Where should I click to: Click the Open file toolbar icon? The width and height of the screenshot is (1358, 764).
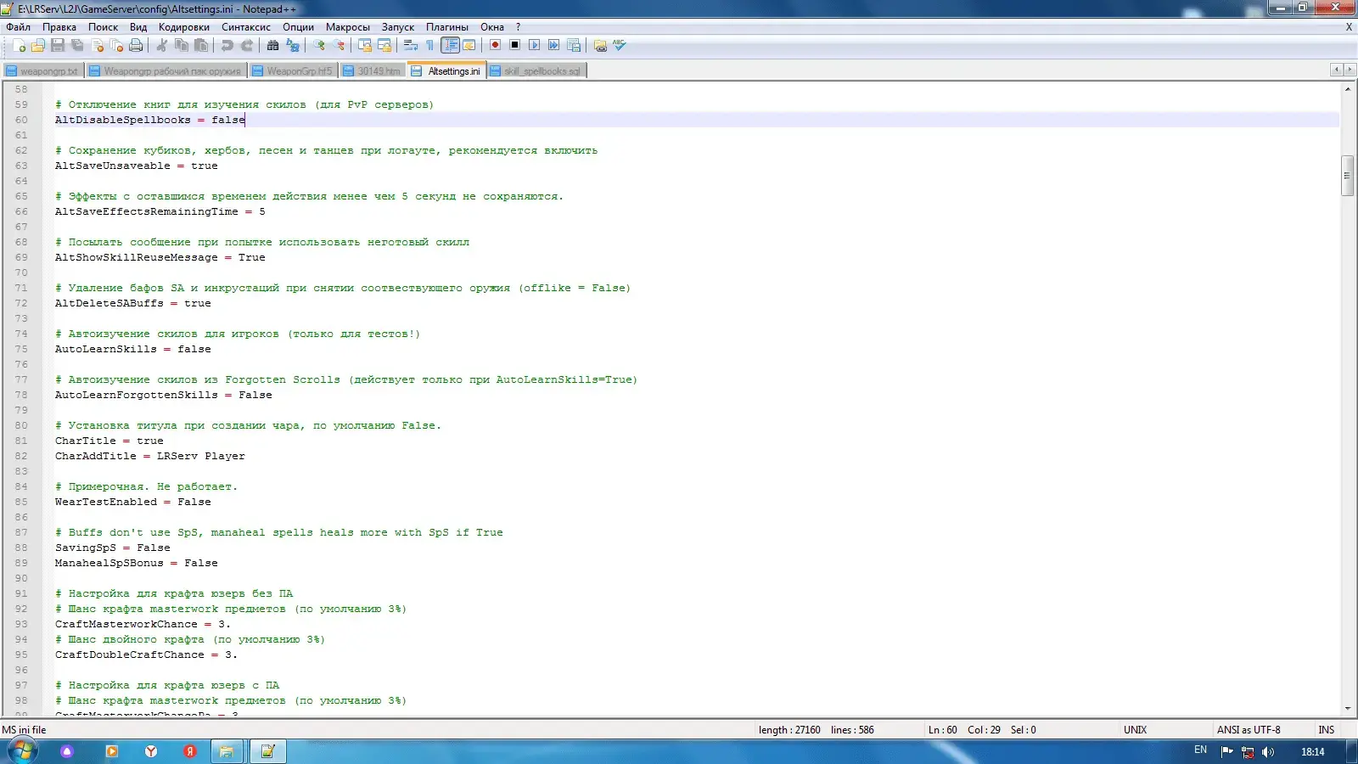tap(38, 46)
